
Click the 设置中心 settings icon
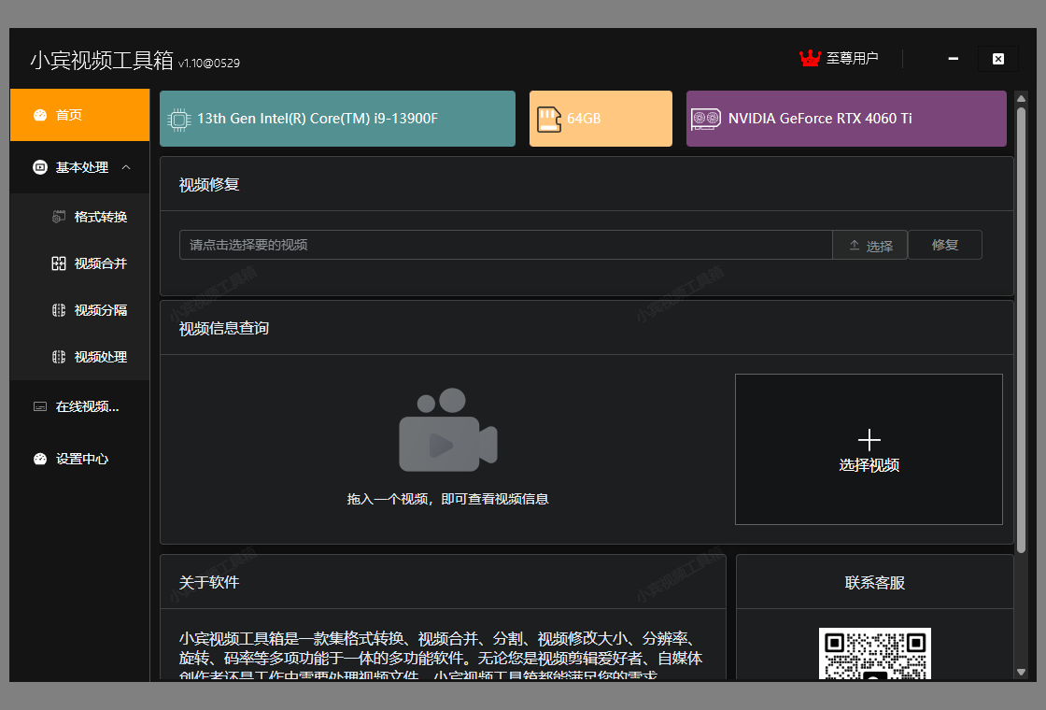pos(39,459)
